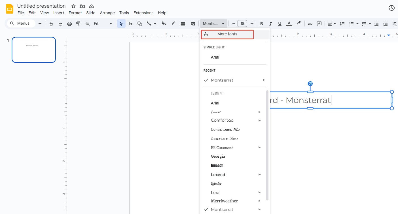Screen dimensions: 398x214
Task: Clear formatting on selected text
Action: click(x=395, y=23)
